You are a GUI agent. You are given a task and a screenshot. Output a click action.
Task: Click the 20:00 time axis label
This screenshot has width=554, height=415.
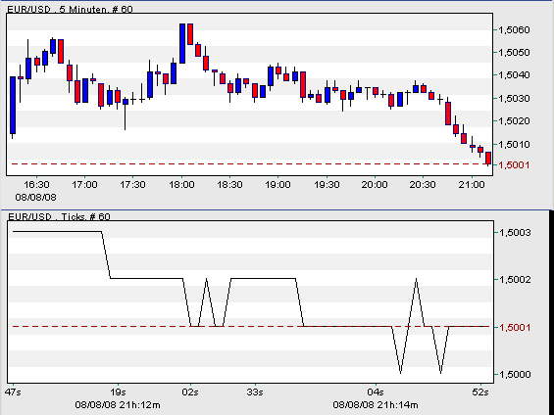click(x=375, y=185)
